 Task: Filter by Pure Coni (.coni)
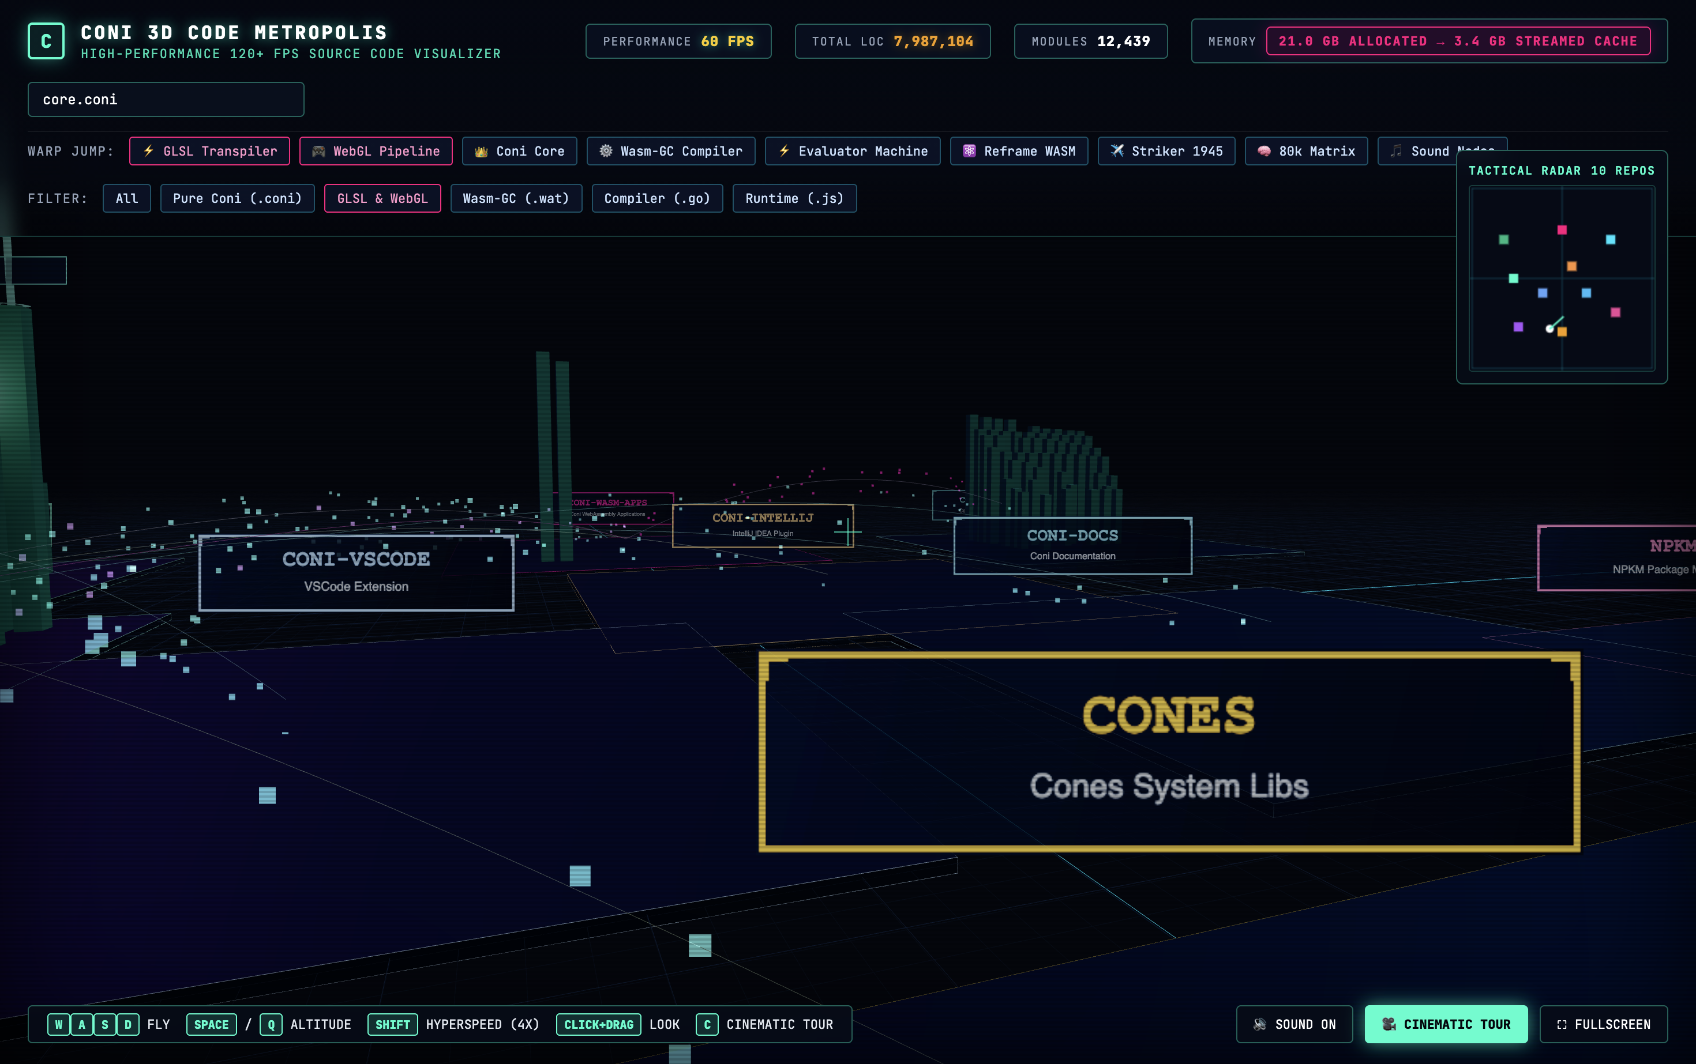tap(237, 198)
